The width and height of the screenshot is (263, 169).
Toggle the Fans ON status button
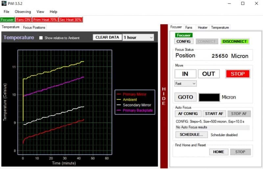[x=23, y=20]
